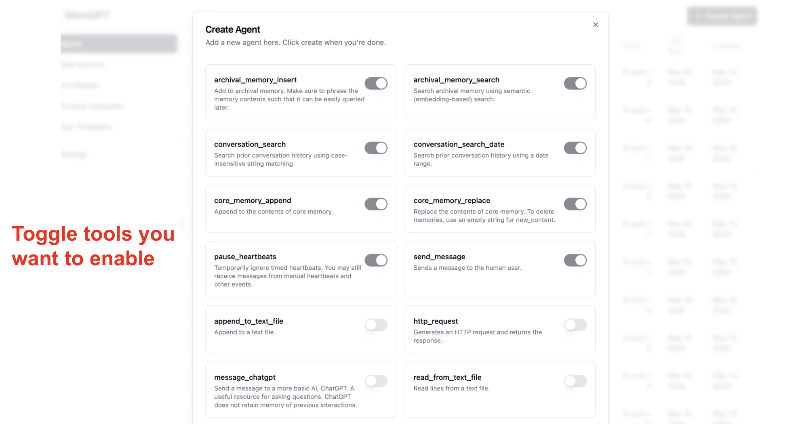This screenshot has width=800, height=424.
Task: Turn off core_memory_replace switch
Action: (x=575, y=204)
